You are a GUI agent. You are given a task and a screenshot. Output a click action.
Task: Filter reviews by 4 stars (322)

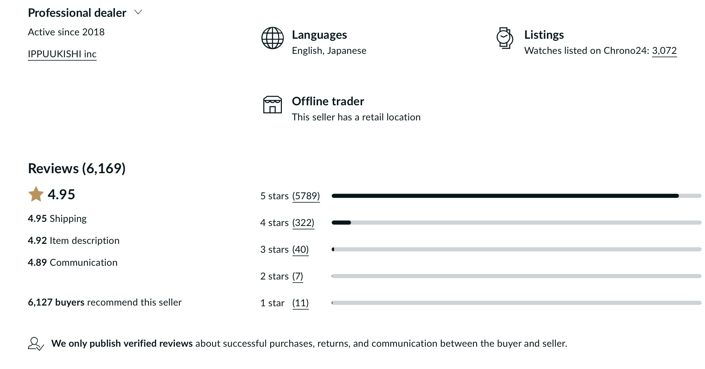(303, 223)
